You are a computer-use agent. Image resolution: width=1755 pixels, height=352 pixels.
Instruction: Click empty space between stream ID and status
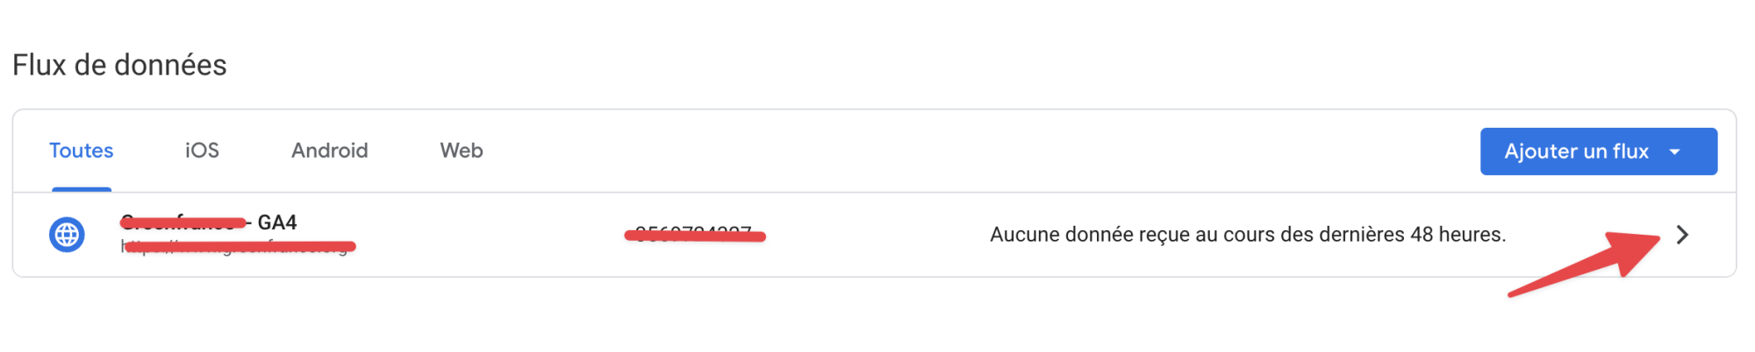click(877, 235)
